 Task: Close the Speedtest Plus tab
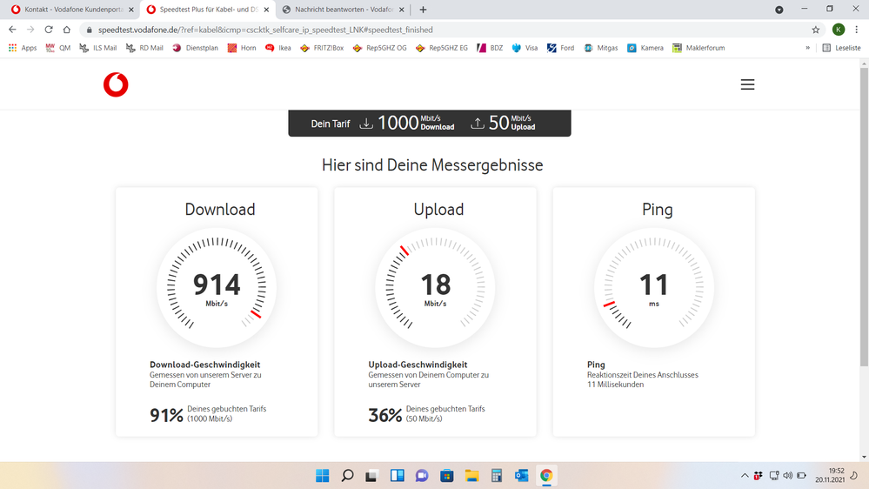tap(266, 10)
